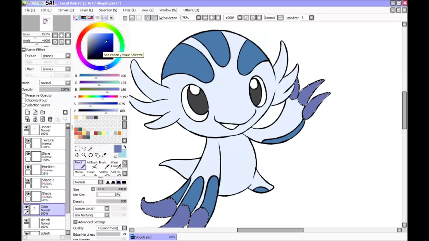
Task: Select the Rotate view tool
Action: coord(90,155)
